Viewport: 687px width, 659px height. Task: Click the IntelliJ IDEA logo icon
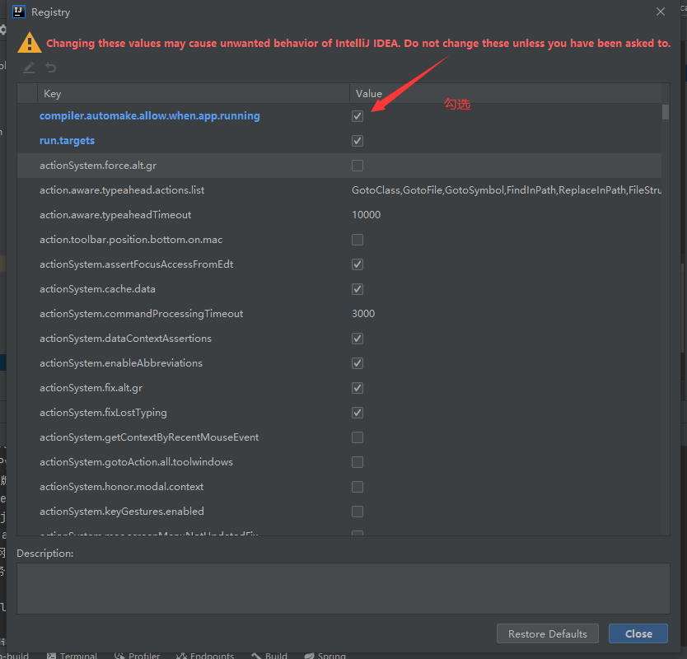pos(19,12)
